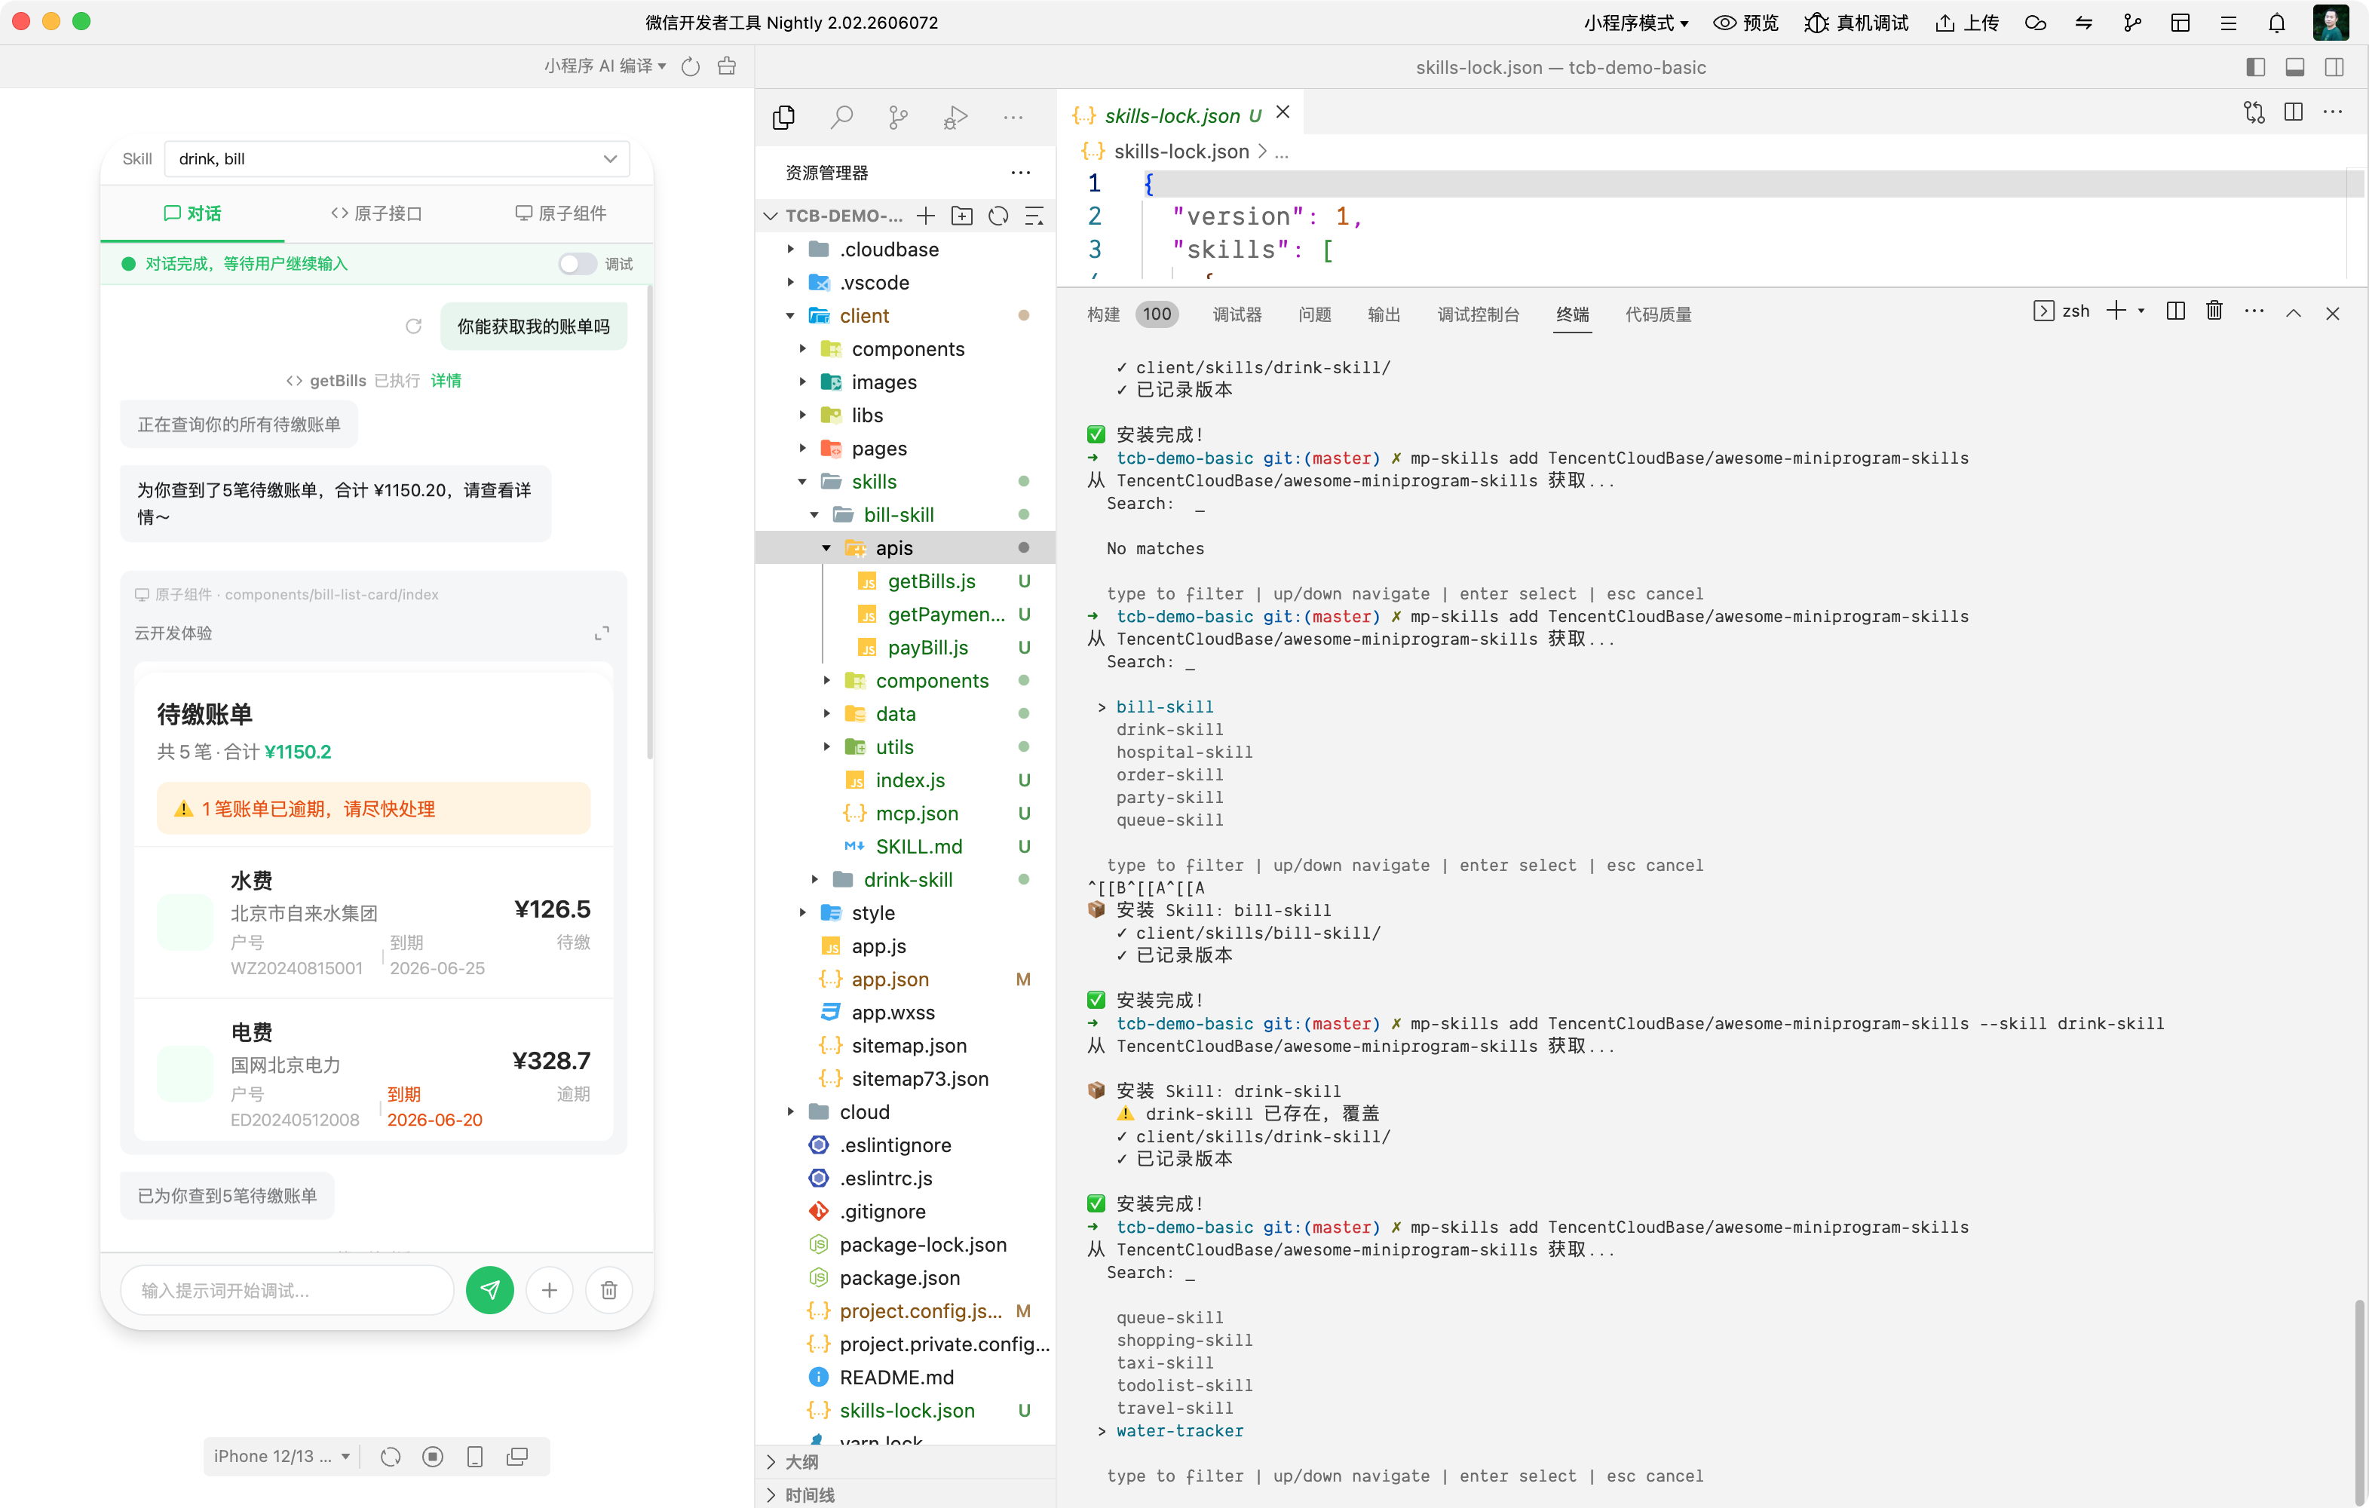
Task: Toggle bottom panel layout icon
Action: point(2294,67)
